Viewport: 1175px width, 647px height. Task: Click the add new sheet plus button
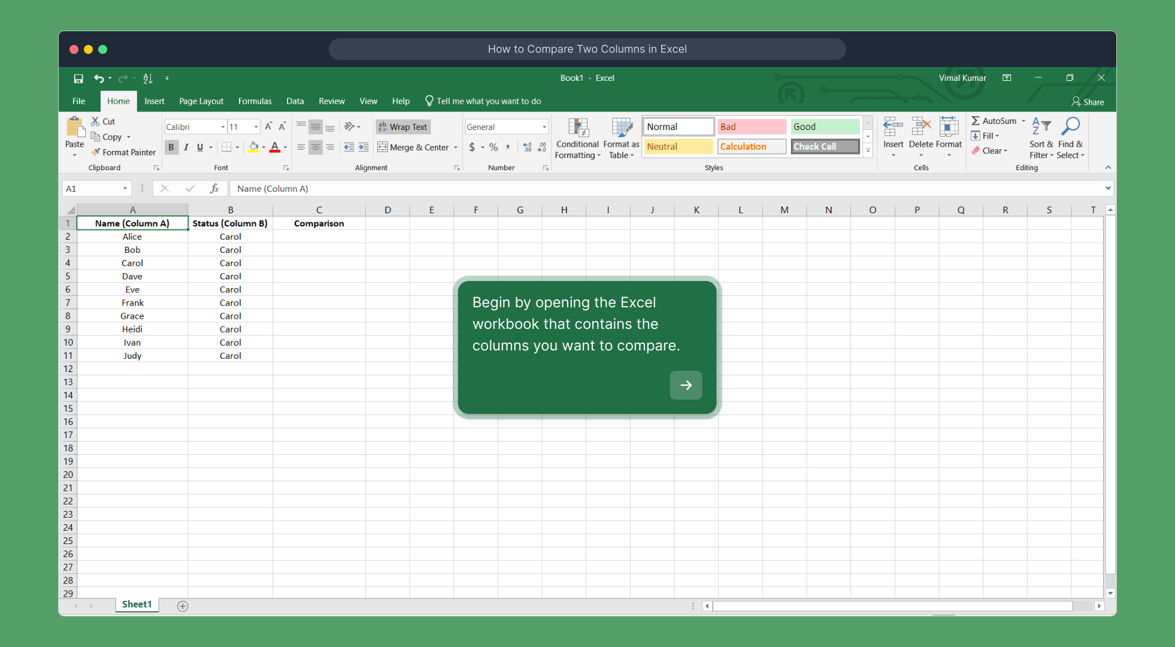182,606
